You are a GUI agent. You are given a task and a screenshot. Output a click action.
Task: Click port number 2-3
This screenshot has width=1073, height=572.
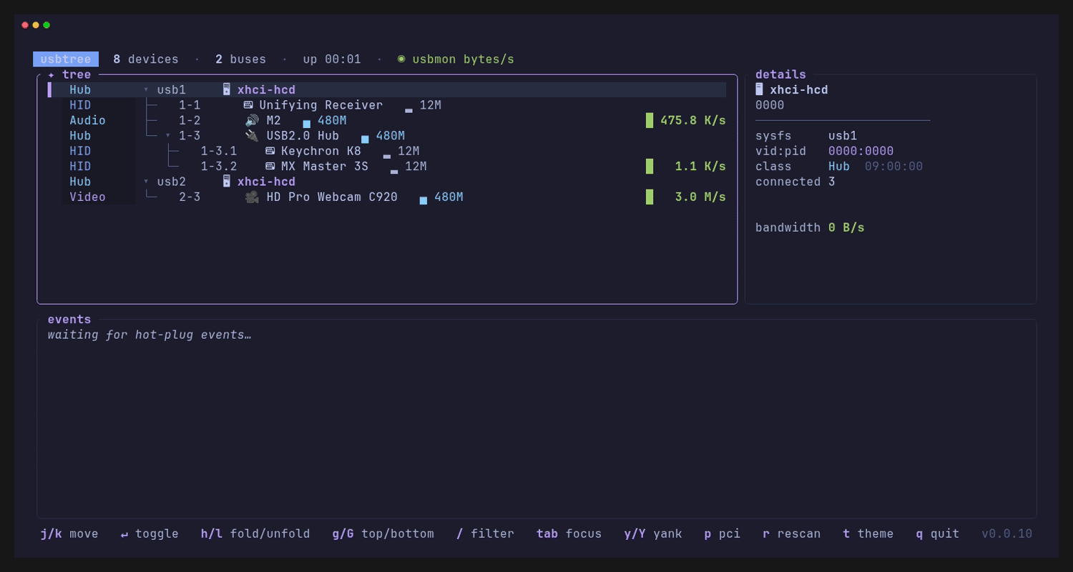pos(190,197)
